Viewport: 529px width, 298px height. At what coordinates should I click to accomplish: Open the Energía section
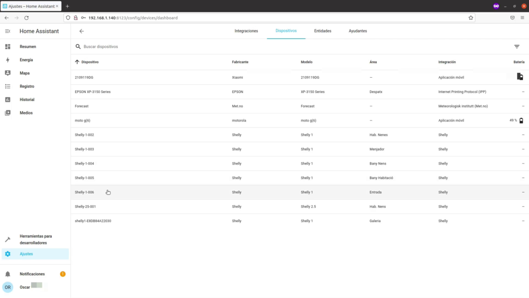point(27,59)
